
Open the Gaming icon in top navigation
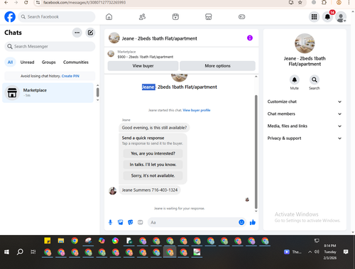coord(241,17)
